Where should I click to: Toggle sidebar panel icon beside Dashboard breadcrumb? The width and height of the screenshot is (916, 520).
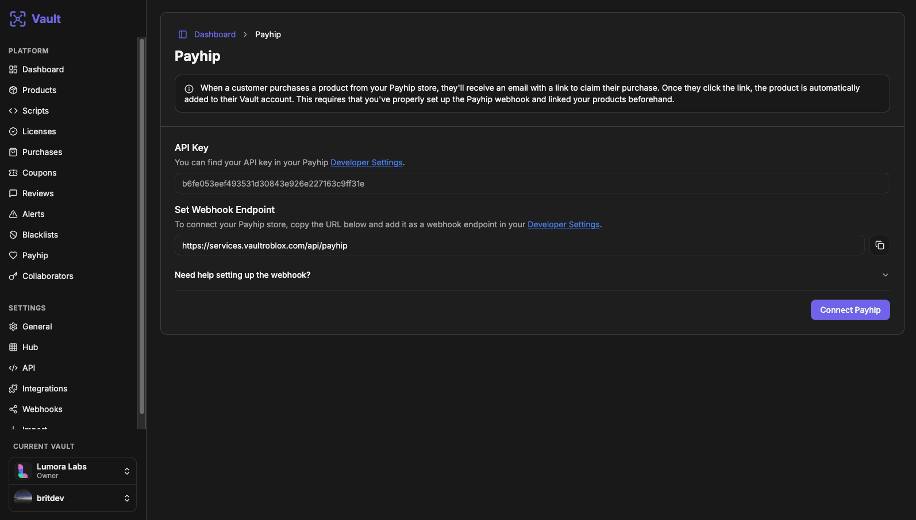tap(183, 34)
